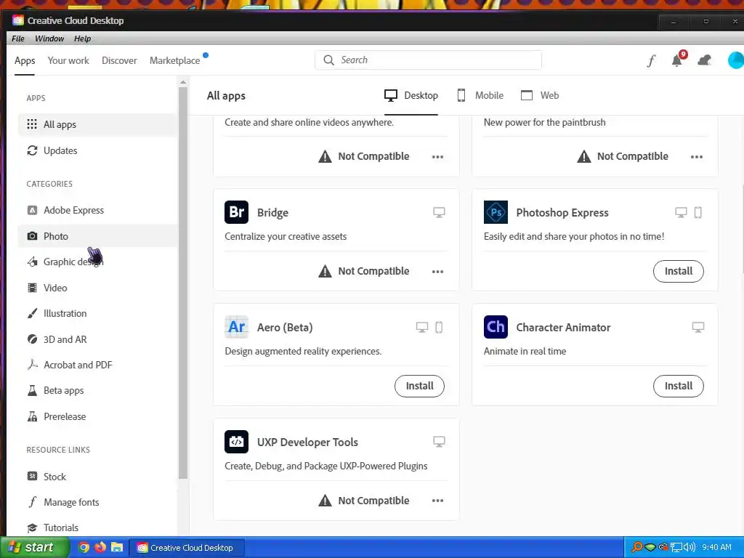Screen dimensions: 744x558
Task: Click warning icon on UXP Developer Tools card
Action: 325,501
